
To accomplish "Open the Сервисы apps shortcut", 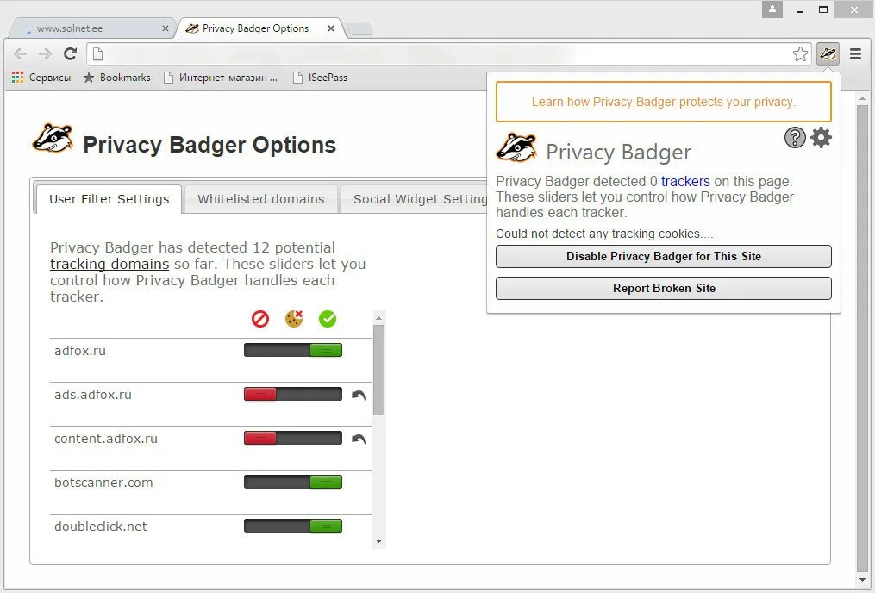I will click(x=41, y=78).
